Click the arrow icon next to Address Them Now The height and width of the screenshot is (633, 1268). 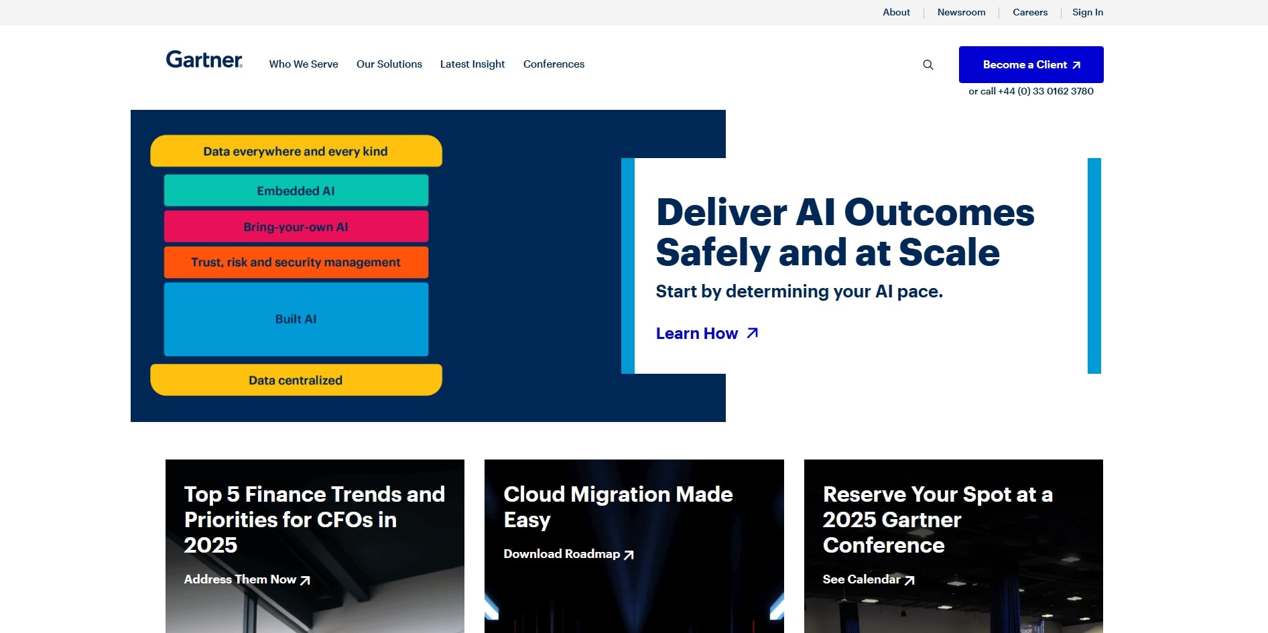click(x=305, y=580)
